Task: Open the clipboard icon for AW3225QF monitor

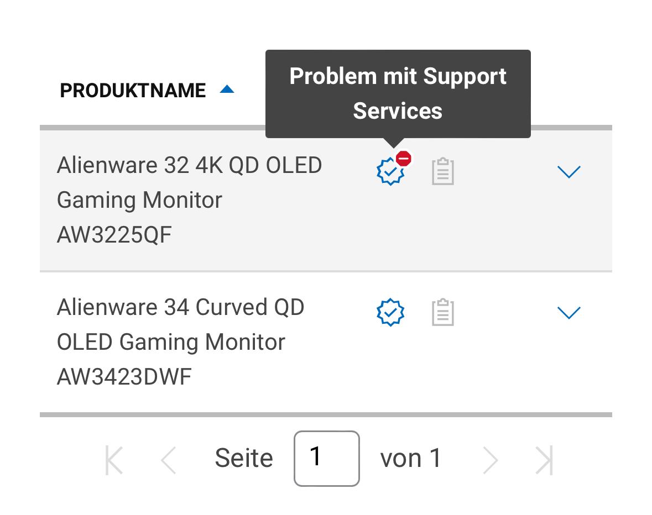Action: coord(443,171)
